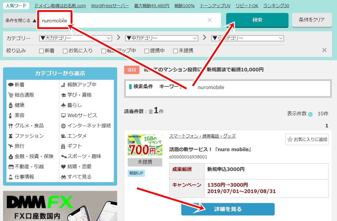Clear the search keyword with the X icon
Viewport: 337px width, 221px height.
(210, 20)
